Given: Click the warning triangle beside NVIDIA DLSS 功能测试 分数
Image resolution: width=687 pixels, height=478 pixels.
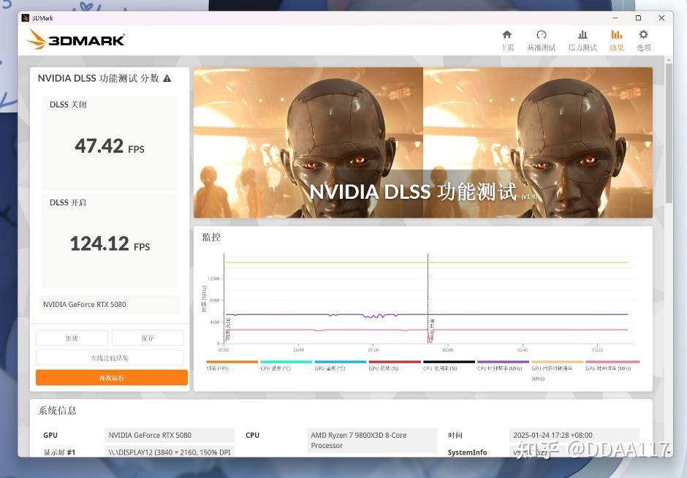Looking at the screenshot, I should 167,78.
